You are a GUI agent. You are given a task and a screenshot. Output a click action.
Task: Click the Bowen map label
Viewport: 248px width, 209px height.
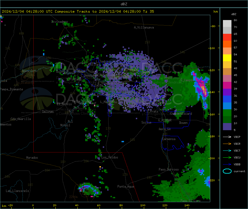tap(183, 123)
